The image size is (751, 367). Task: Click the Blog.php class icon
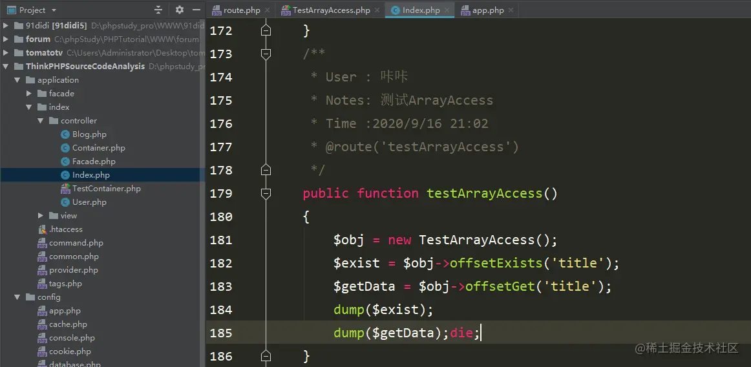tap(65, 134)
